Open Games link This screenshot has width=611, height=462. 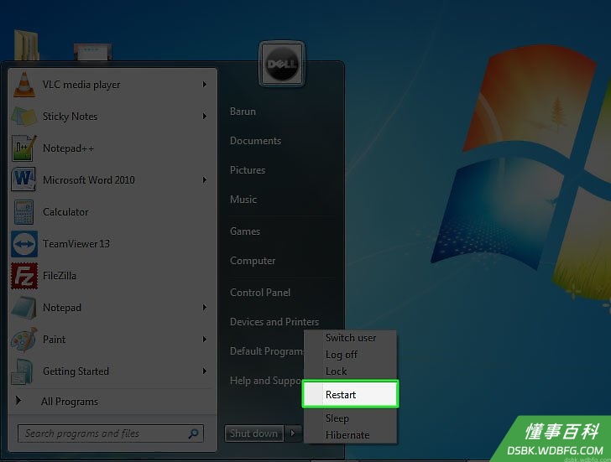click(x=245, y=231)
